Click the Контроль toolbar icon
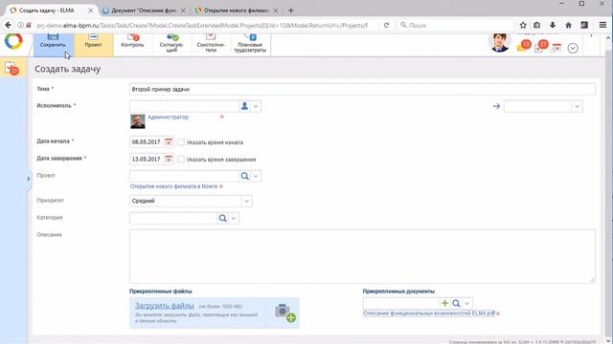613x344 pixels. point(132,41)
